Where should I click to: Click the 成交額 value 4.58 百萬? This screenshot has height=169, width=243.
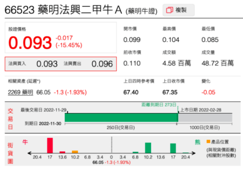(177, 63)
